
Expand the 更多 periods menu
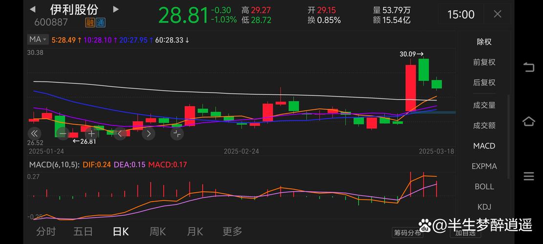click(x=232, y=231)
